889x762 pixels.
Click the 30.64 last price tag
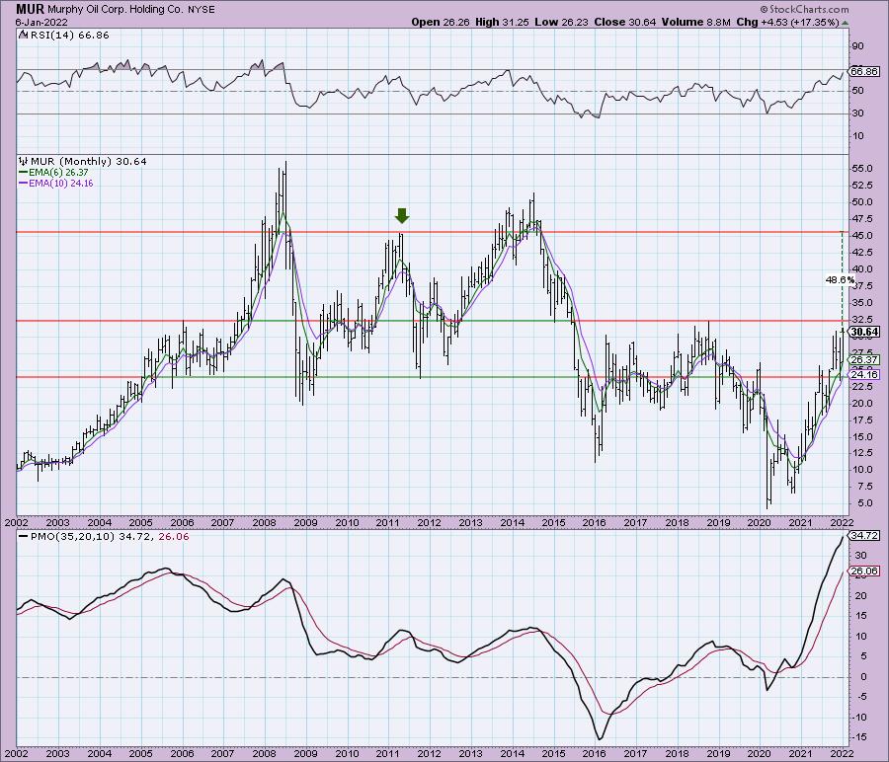click(x=865, y=332)
